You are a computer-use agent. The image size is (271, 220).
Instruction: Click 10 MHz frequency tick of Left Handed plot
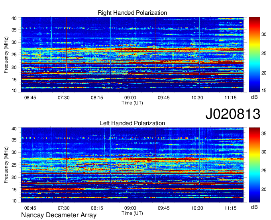click(x=14, y=201)
